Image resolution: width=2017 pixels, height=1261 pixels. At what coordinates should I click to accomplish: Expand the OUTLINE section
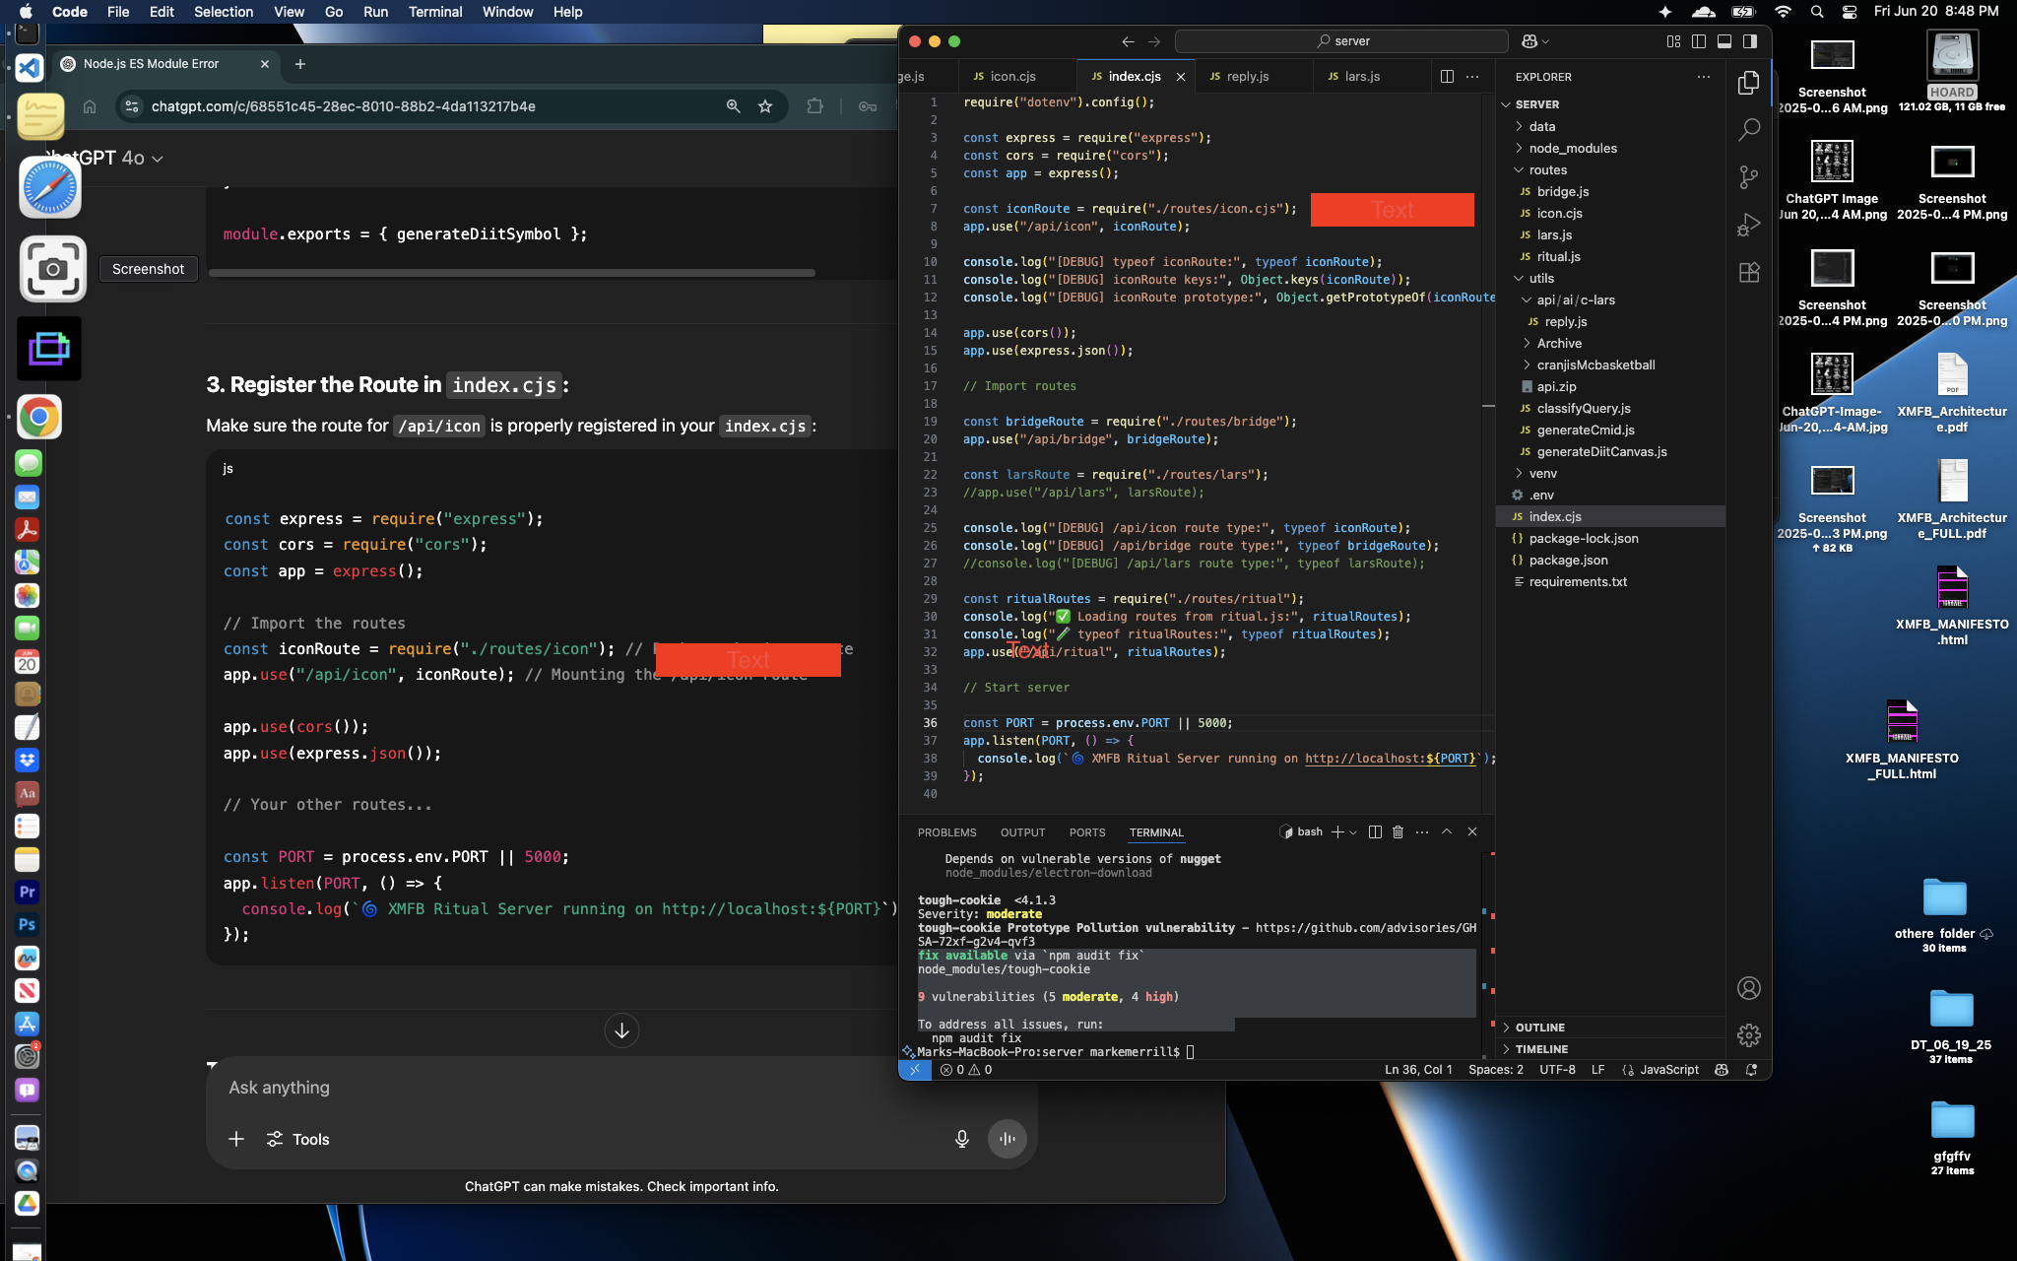1539,1028
